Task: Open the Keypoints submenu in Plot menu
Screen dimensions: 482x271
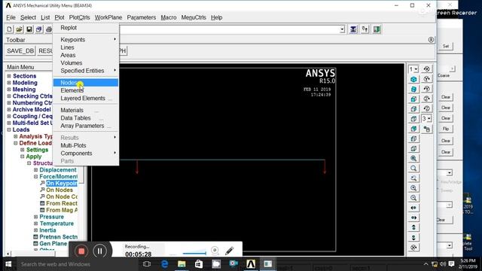Action: click(x=86, y=39)
